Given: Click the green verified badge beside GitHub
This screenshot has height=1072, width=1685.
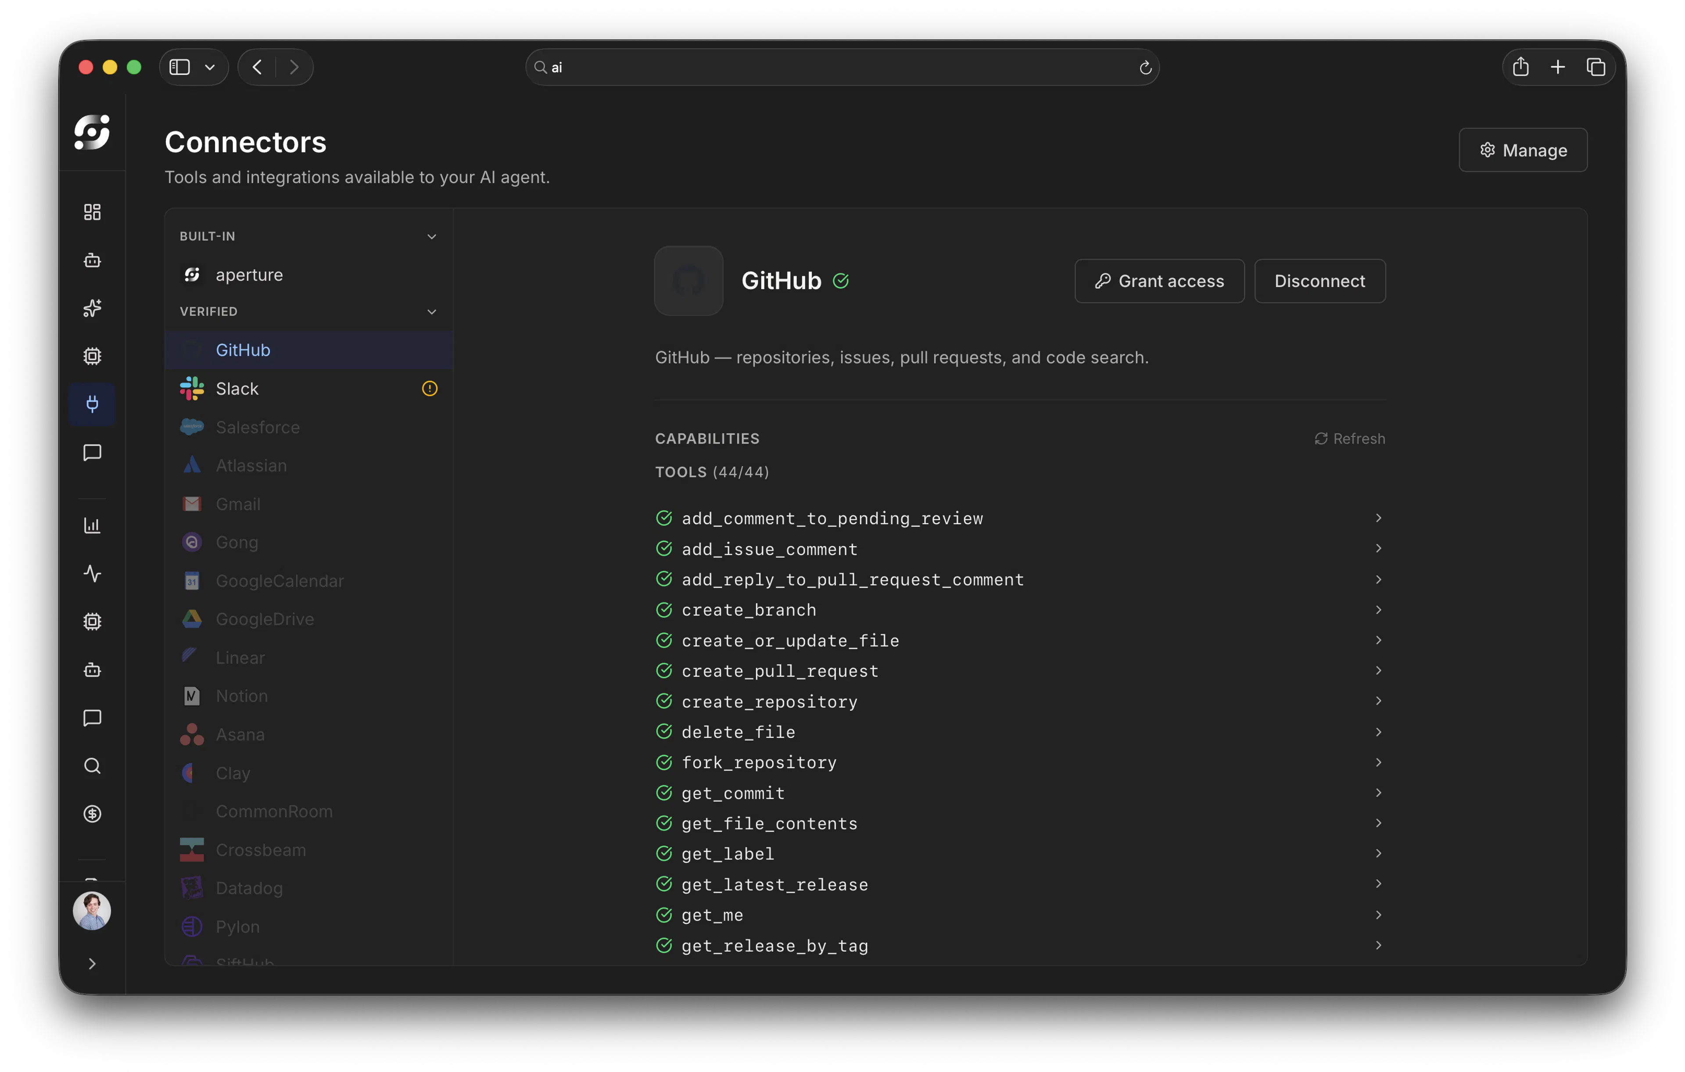Looking at the screenshot, I should 841,281.
